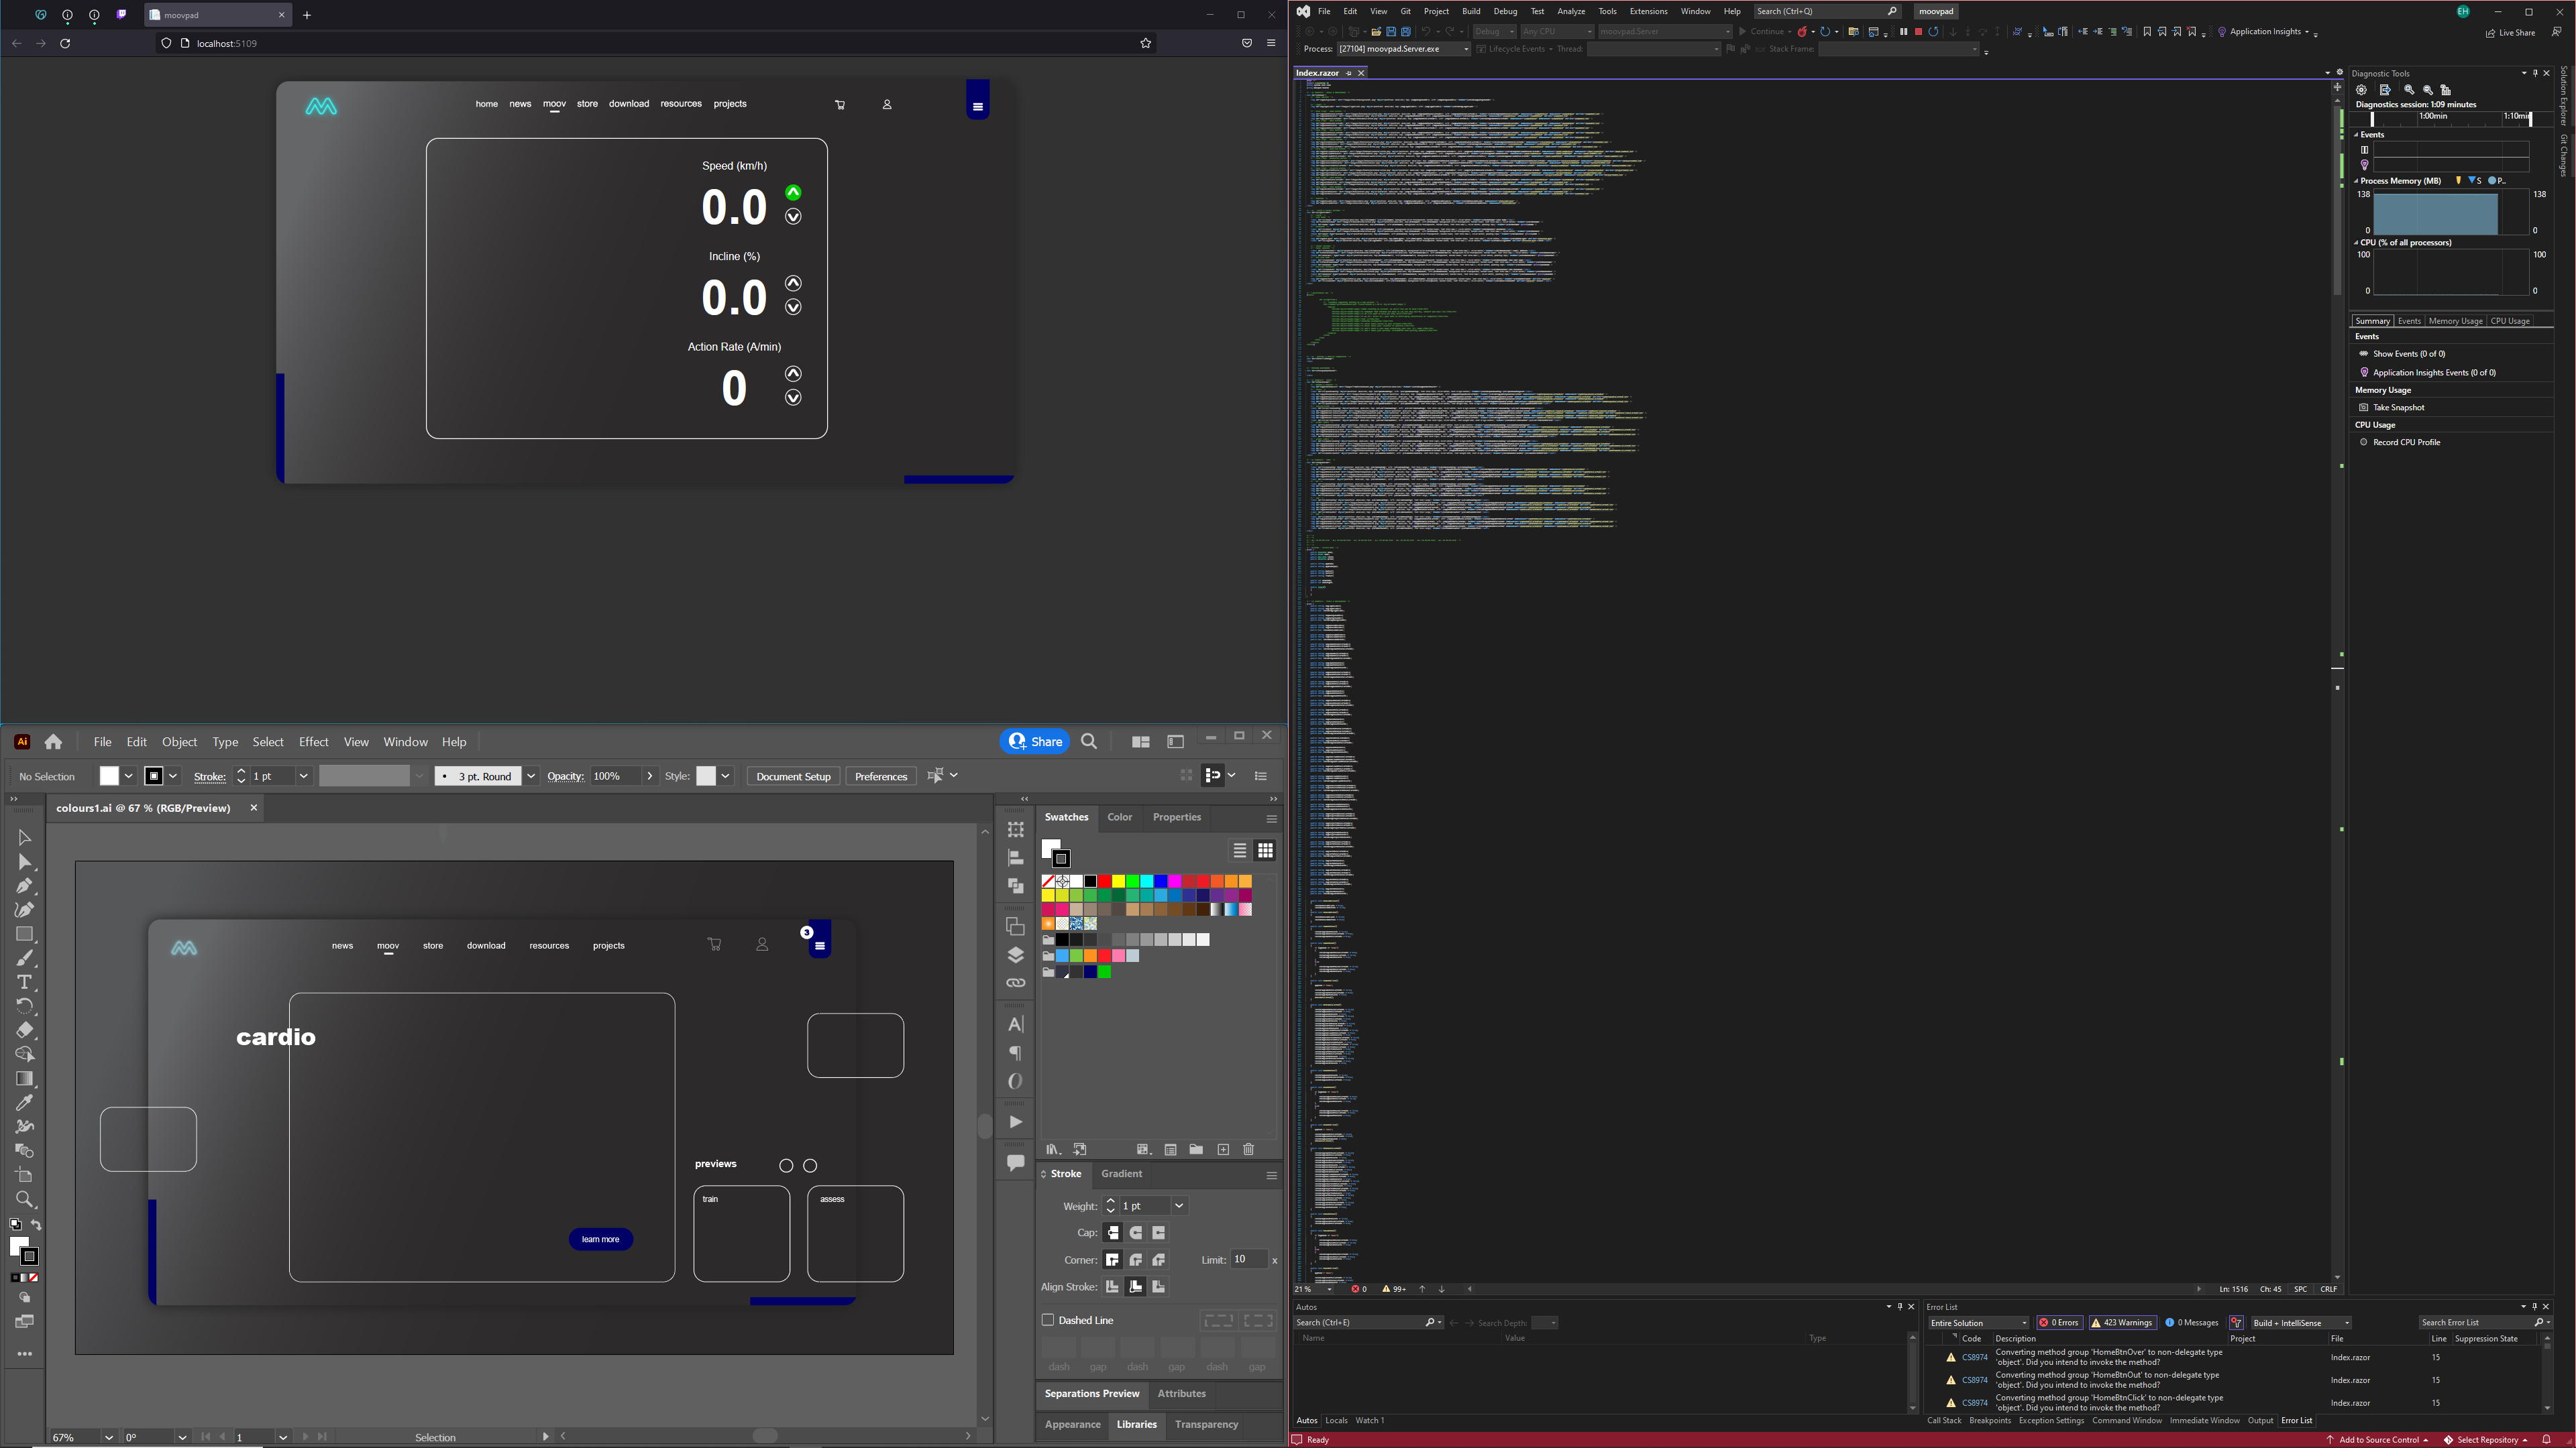Image resolution: width=2576 pixels, height=1448 pixels.
Task: Create new swatch with plus icon
Action: click(1223, 1149)
